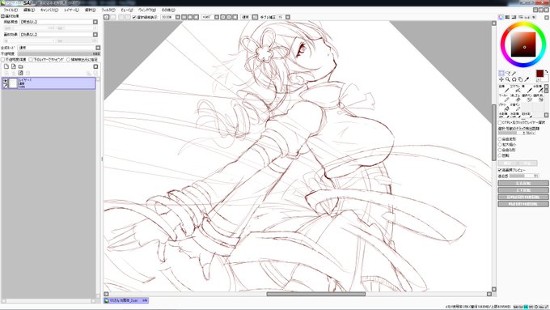Click the open document tab below the canvas
The width and height of the screenshot is (550, 310).
[126, 300]
